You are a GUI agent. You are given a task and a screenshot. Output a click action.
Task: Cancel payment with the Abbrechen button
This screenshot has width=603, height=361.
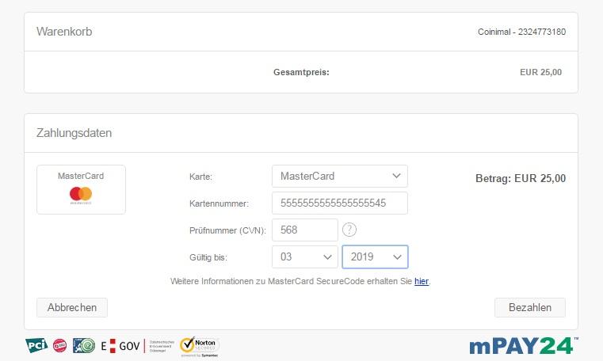pyautogui.click(x=72, y=307)
